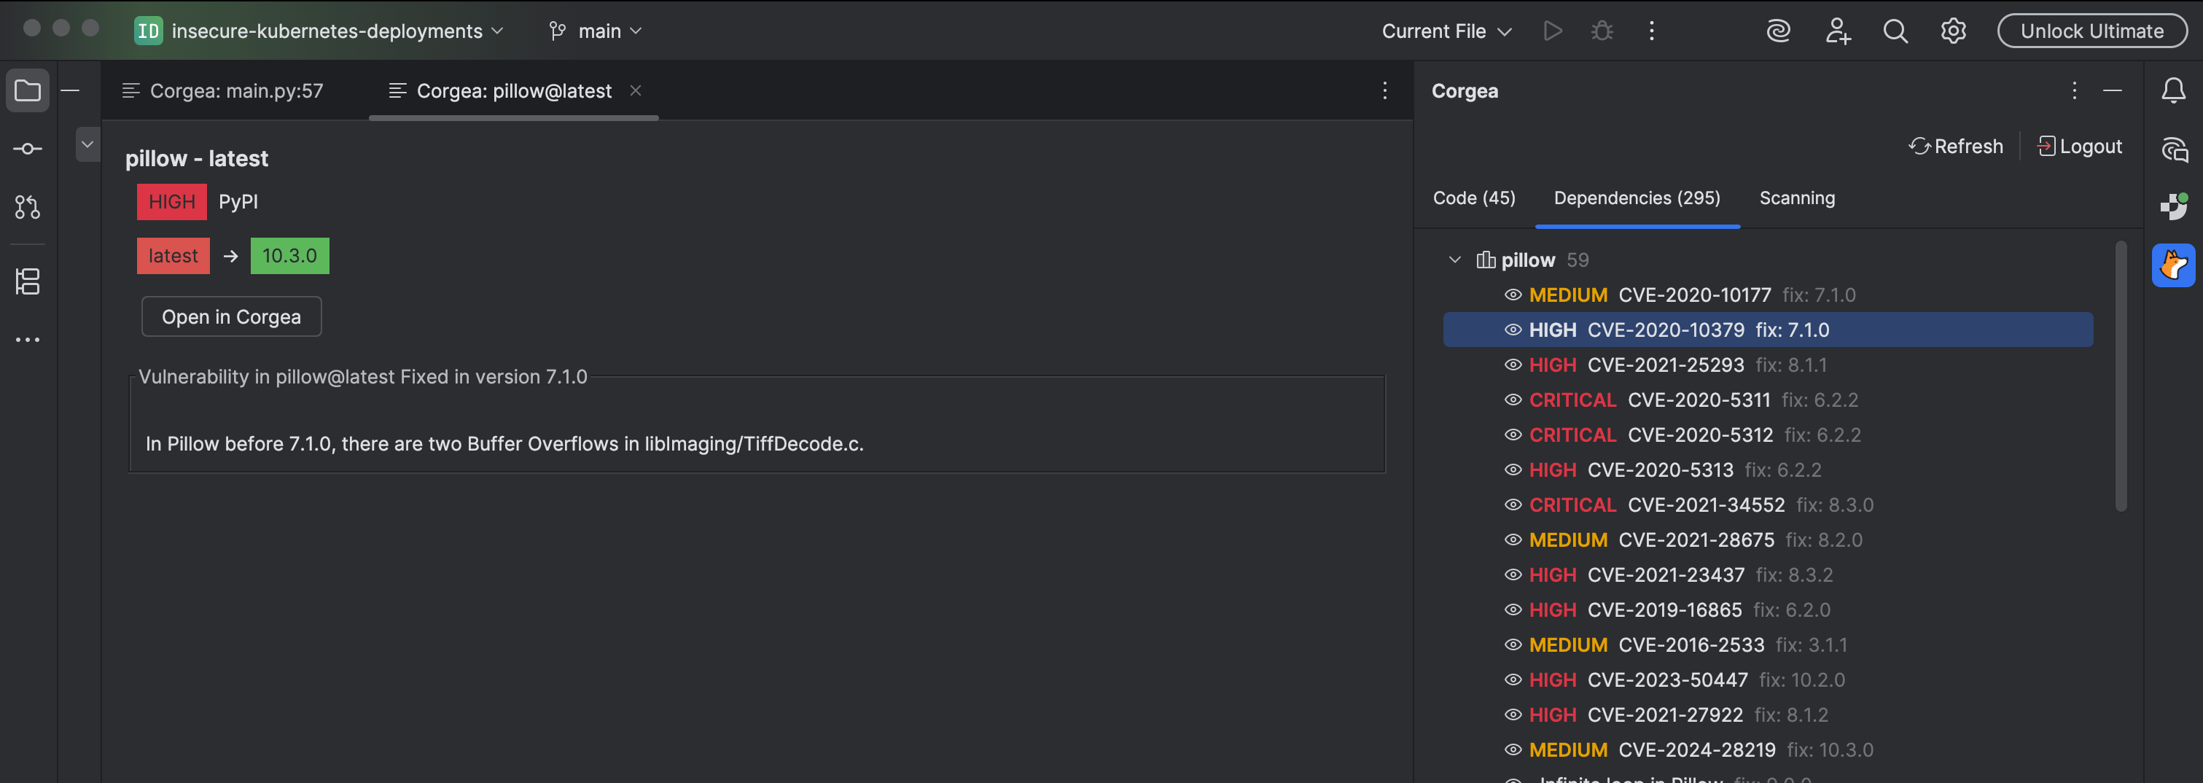Click Open in Corgea button

coord(231,316)
